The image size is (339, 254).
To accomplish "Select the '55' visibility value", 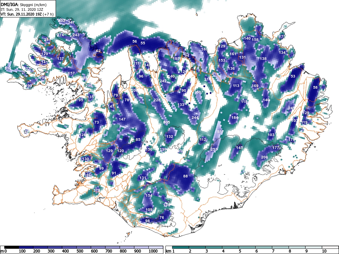I will [x=143, y=43].
